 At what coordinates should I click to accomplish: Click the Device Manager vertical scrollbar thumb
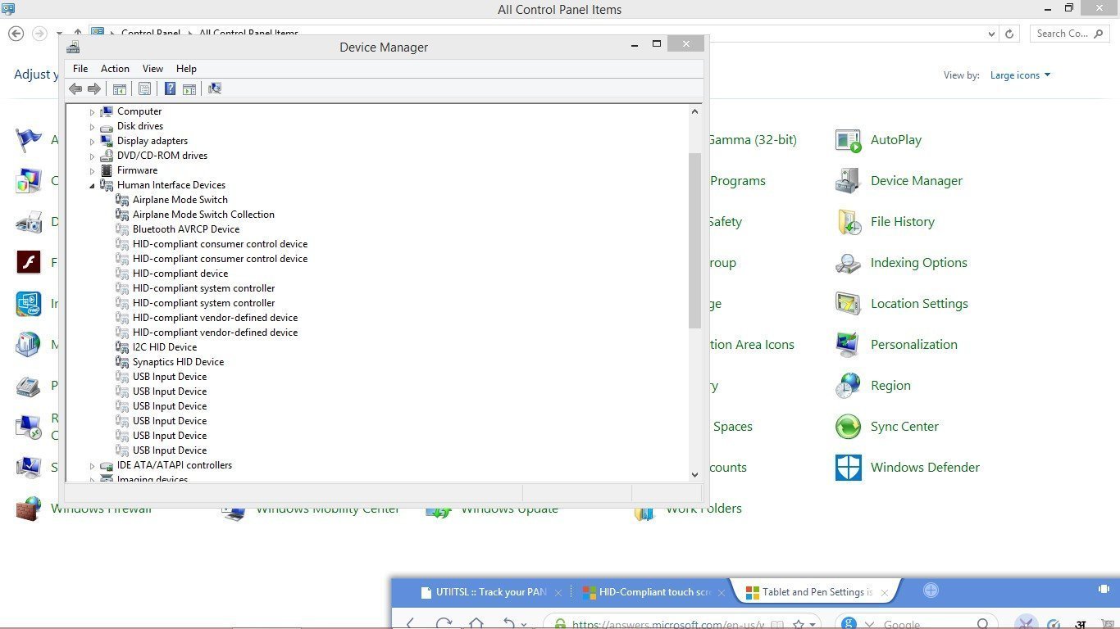[x=694, y=241]
